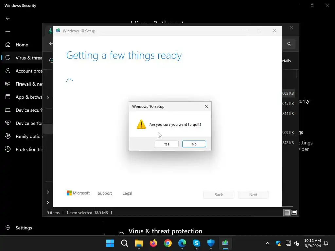Image resolution: width=335 pixels, height=251 pixels.
Task: Open Family options in Windows Security
Action: click(22, 136)
